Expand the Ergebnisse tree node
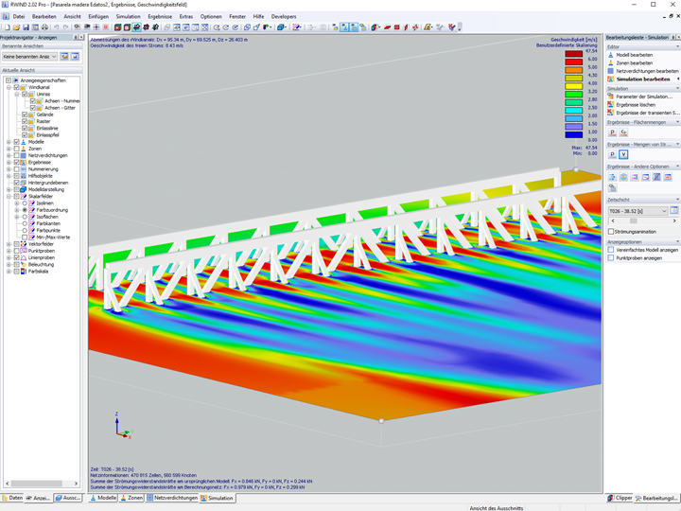Screen dimensions: 681x511 pos(9,163)
